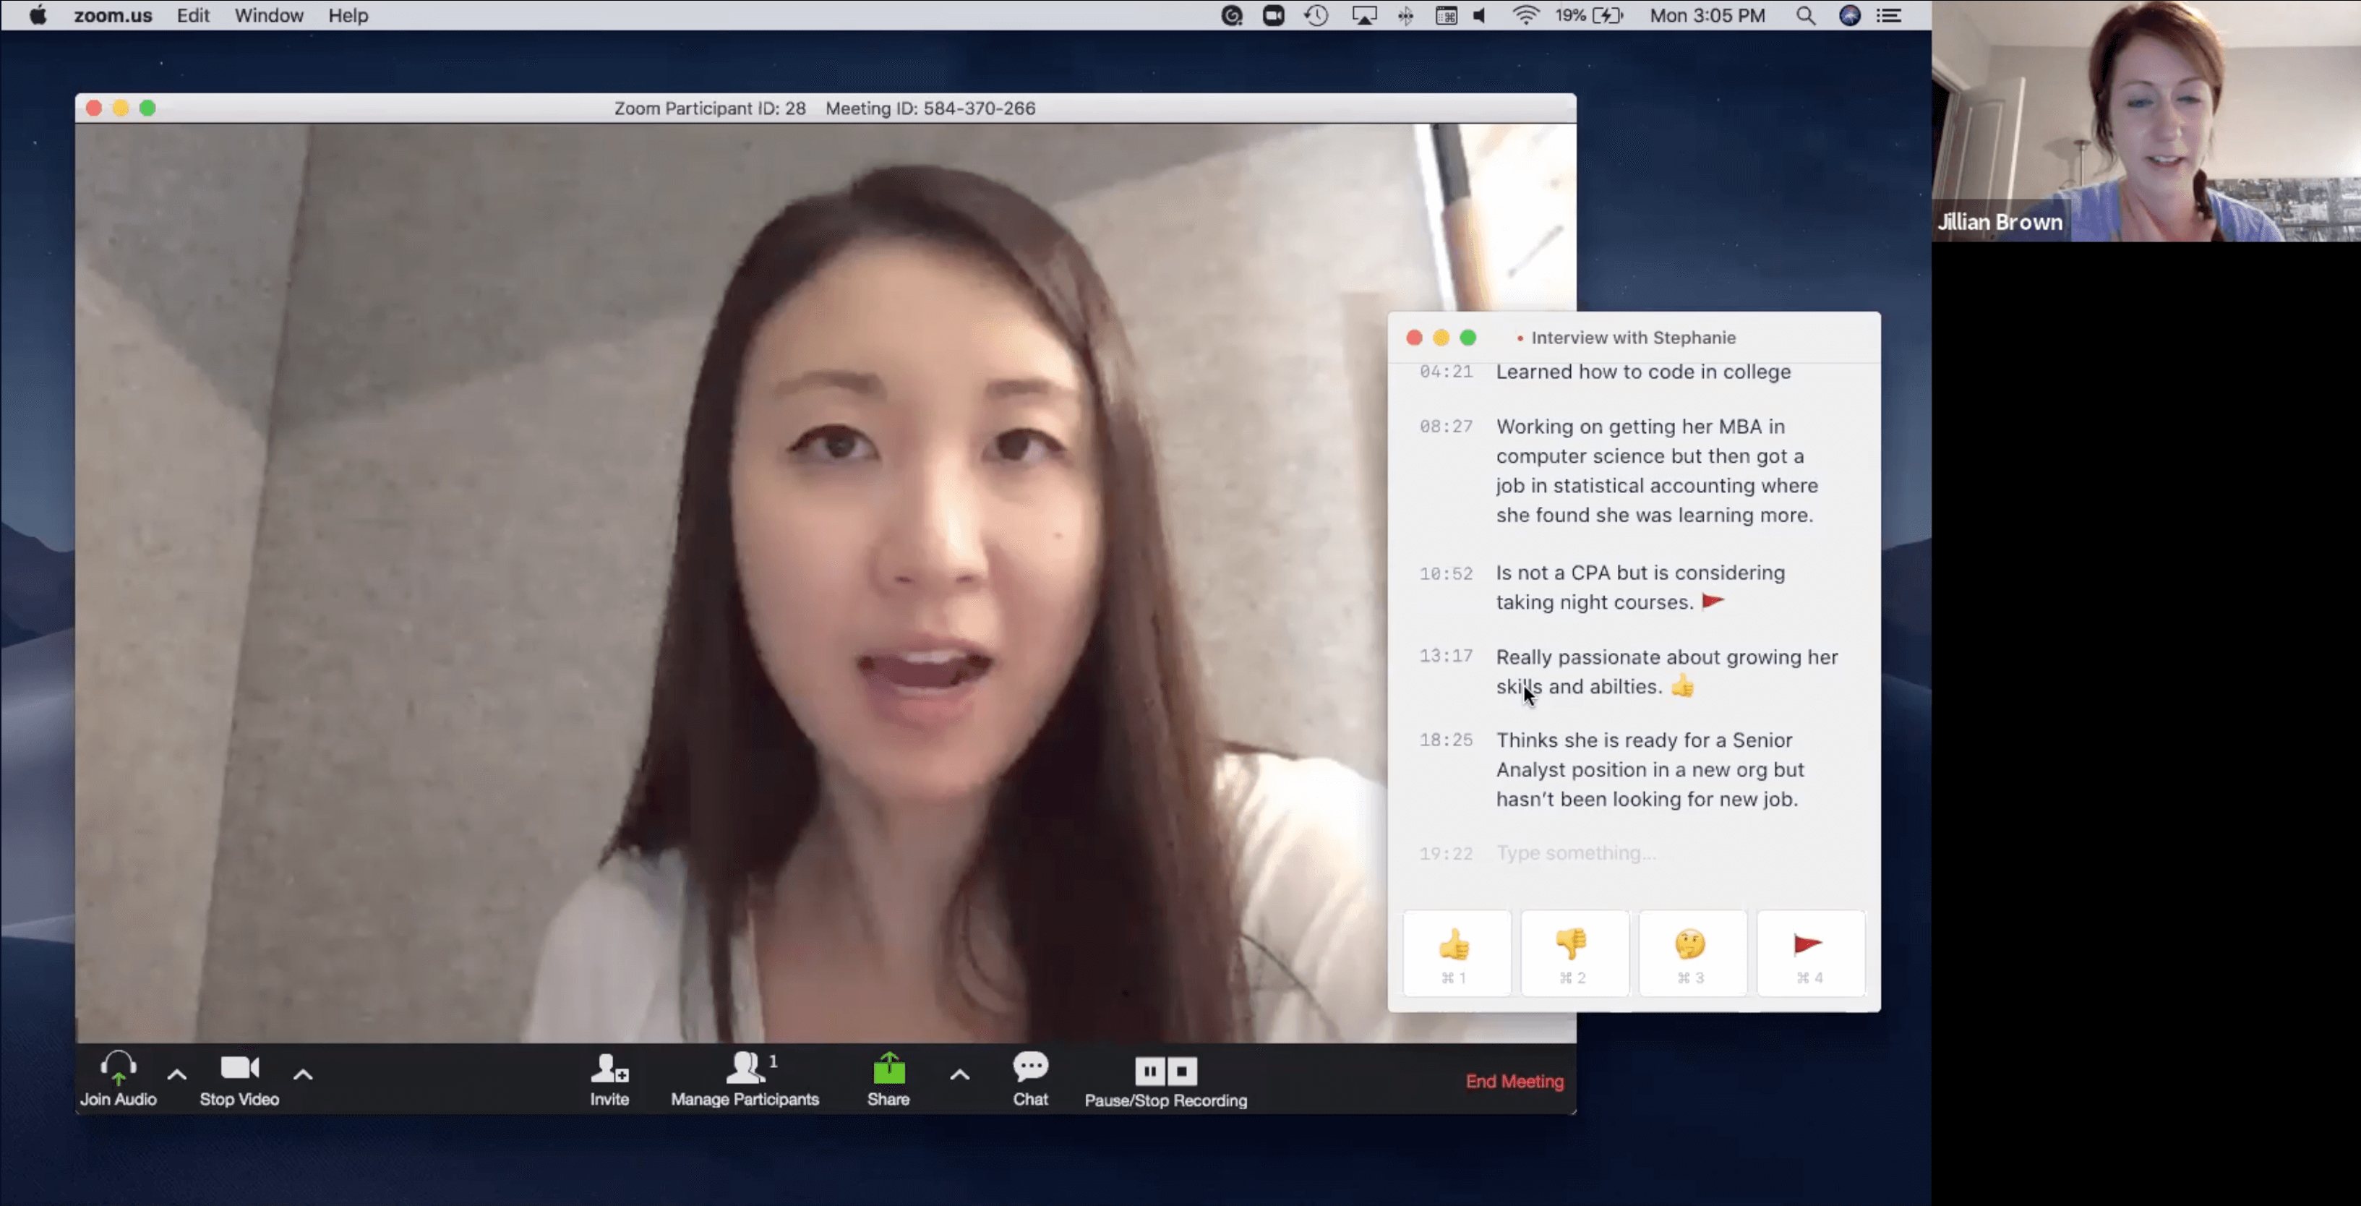The image size is (2361, 1206).
Task: Click the green Share screen icon
Action: (x=888, y=1069)
